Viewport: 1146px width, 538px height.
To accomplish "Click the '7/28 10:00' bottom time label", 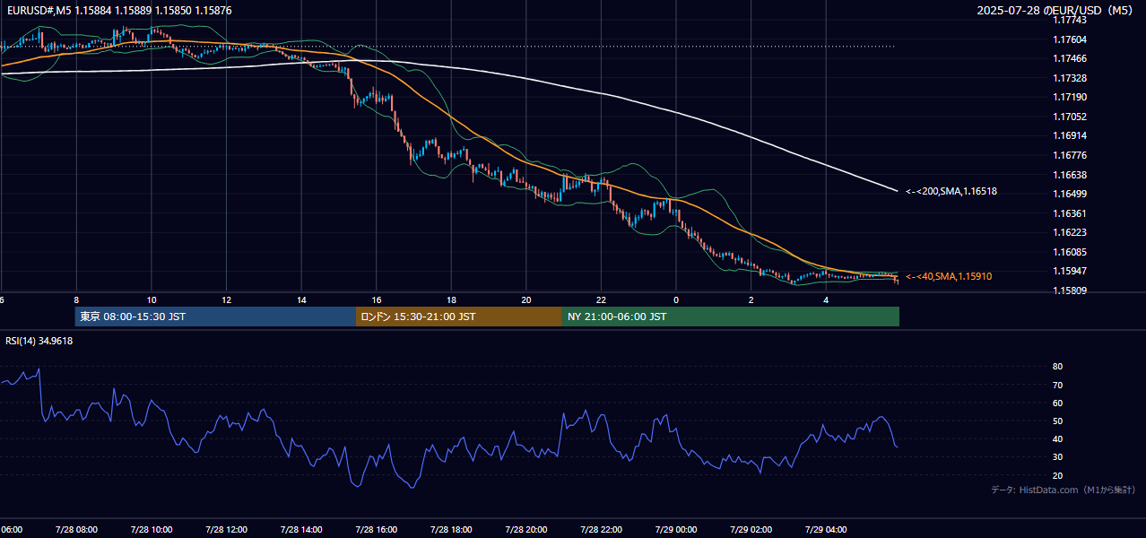I will [x=152, y=529].
